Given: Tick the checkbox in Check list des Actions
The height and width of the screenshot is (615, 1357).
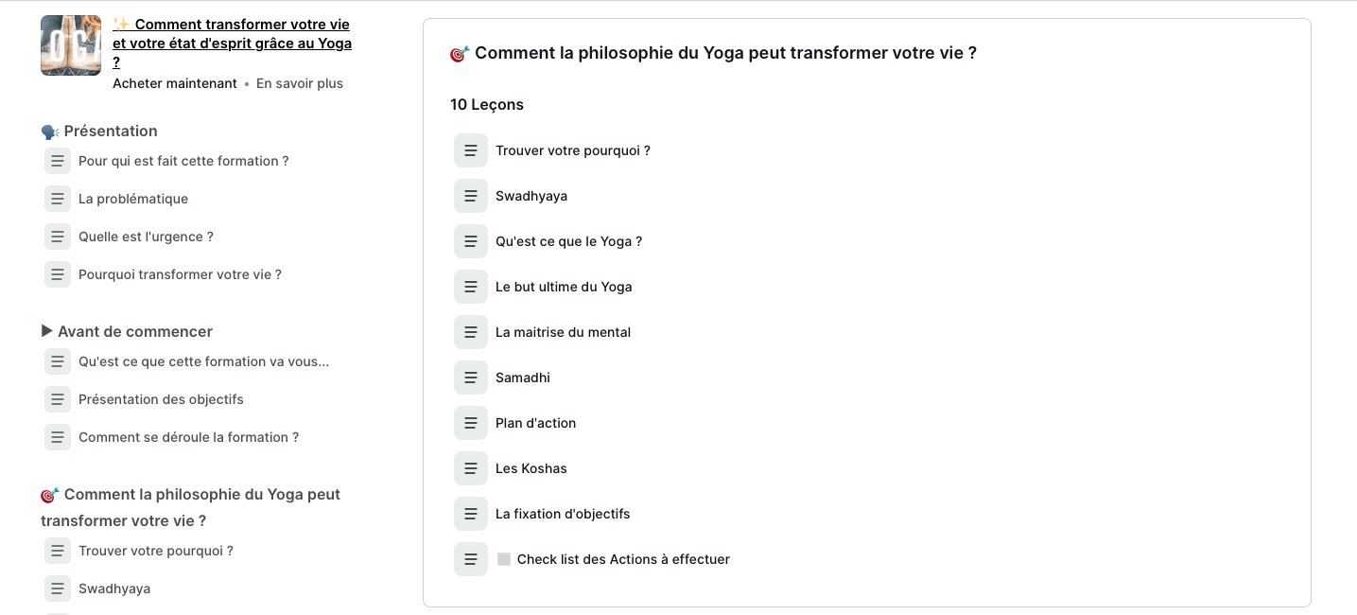Looking at the screenshot, I should (504, 559).
